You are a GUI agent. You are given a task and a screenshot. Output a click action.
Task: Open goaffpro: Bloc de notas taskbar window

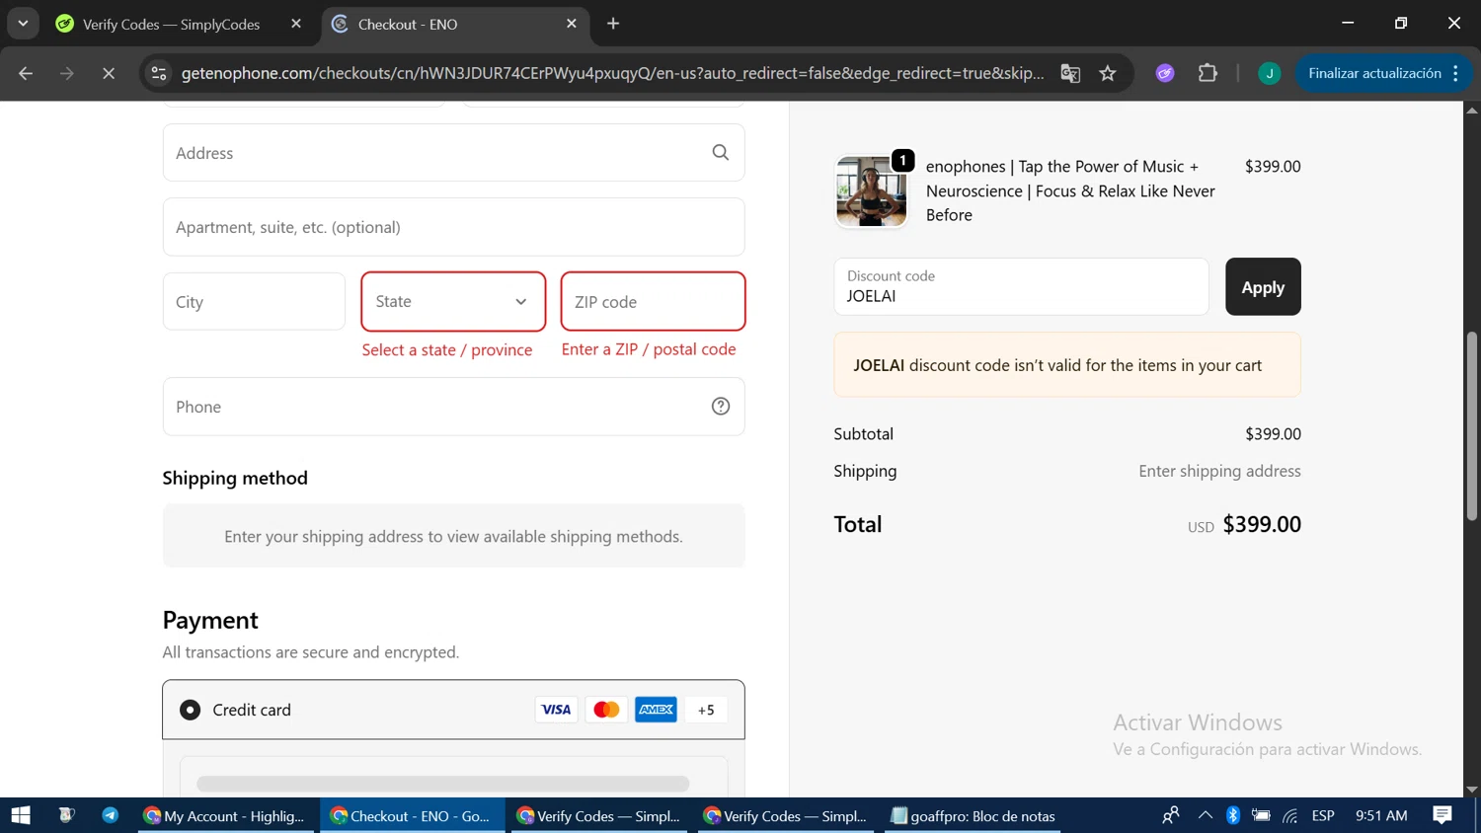pyautogui.click(x=973, y=815)
